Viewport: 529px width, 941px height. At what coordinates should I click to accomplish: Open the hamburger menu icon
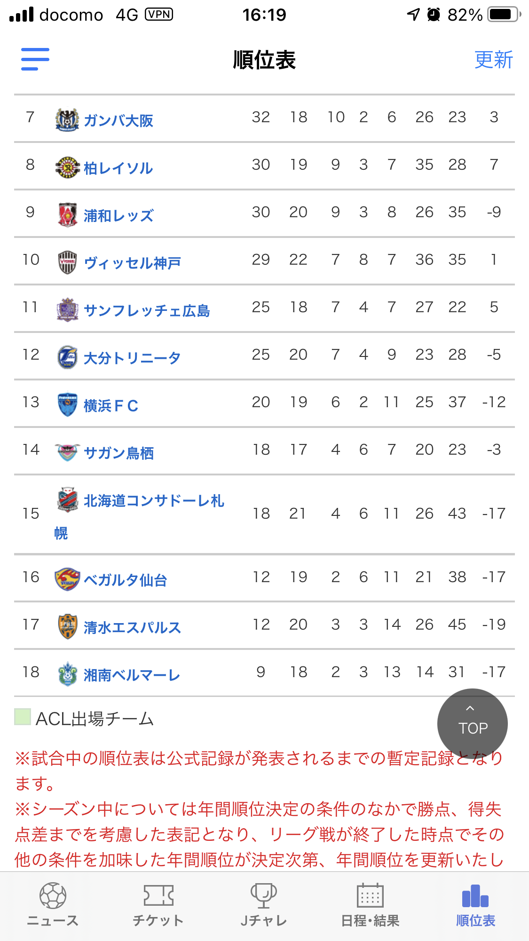(35, 59)
